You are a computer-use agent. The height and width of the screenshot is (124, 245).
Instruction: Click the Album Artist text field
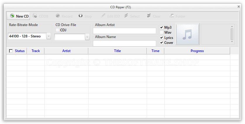(125, 31)
